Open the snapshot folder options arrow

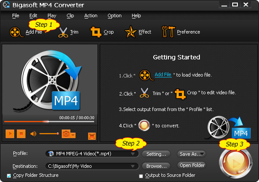(73, 135)
